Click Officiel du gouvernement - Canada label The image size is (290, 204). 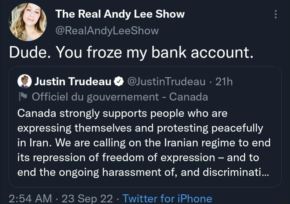(120, 97)
